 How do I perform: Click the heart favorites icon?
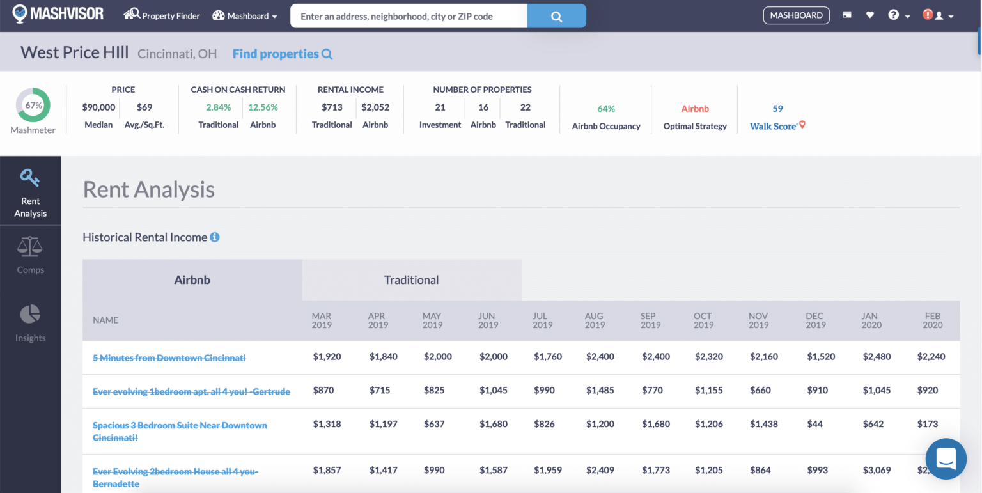[x=869, y=13]
